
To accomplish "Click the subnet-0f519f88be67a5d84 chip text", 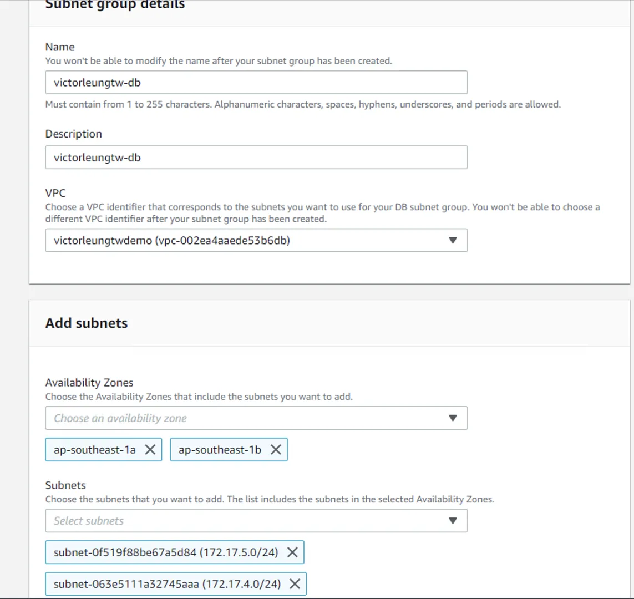I will (166, 552).
